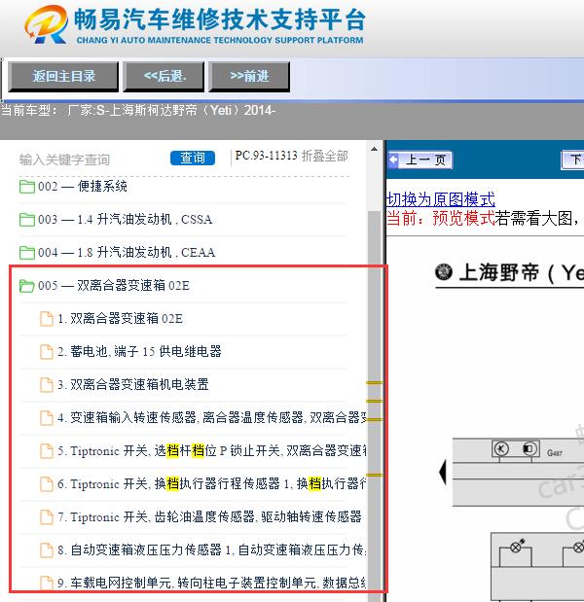The height and width of the screenshot is (602, 584).
Task: Expand the 002 — 便捷系统 tree item
Action: point(83,187)
